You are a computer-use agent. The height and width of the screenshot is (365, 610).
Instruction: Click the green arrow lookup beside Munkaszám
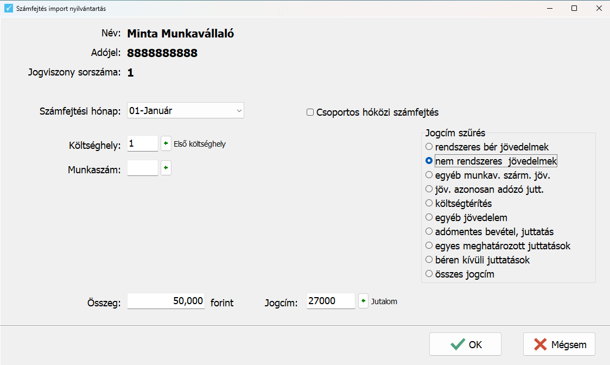[x=166, y=168]
